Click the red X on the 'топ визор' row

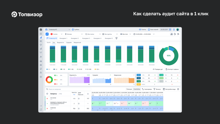tap(47, 99)
